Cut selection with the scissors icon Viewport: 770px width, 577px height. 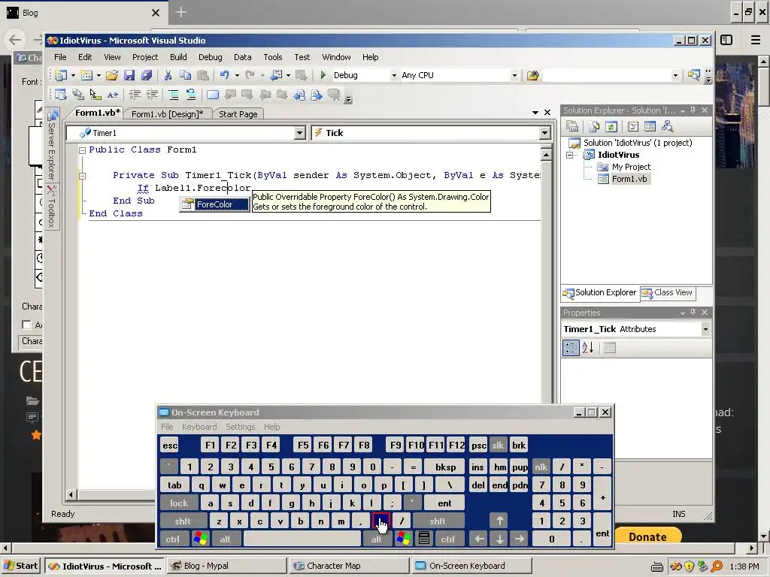coord(168,75)
